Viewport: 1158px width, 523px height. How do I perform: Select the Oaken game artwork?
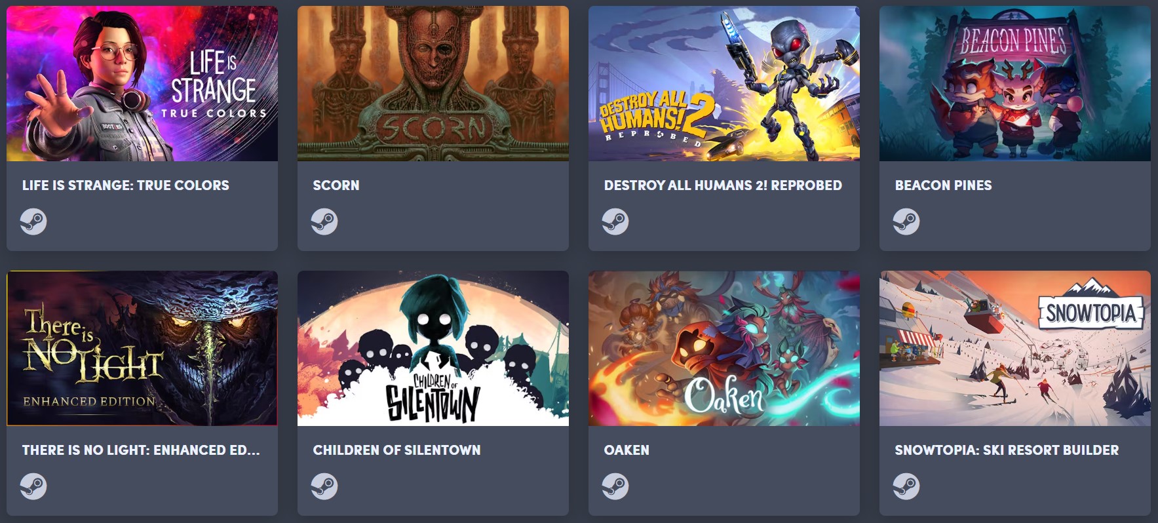[724, 349]
